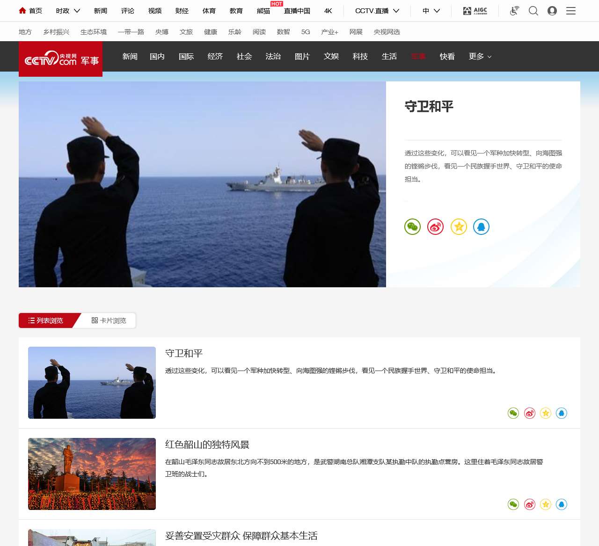Image resolution: width=599 pixels, height=546 pixels.
Task: Open the search magnifier icon
Action: (533, 11)
